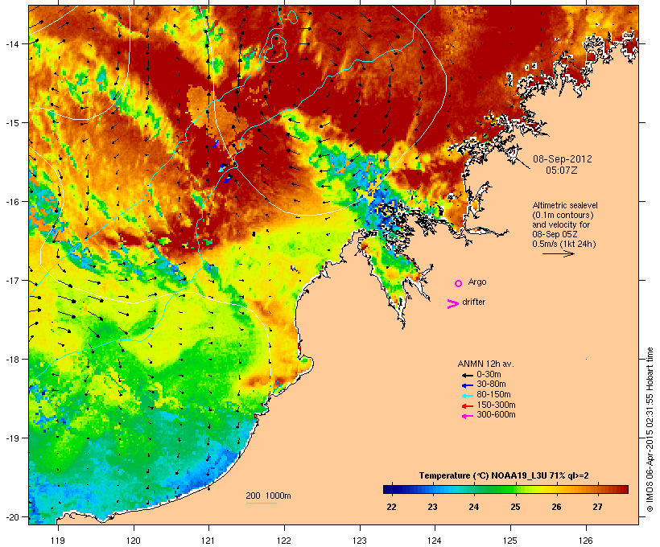The image size is (660, 547).
Task: Click the 0.5m/s velocity scale arrow
Action: tap(558, 253)
